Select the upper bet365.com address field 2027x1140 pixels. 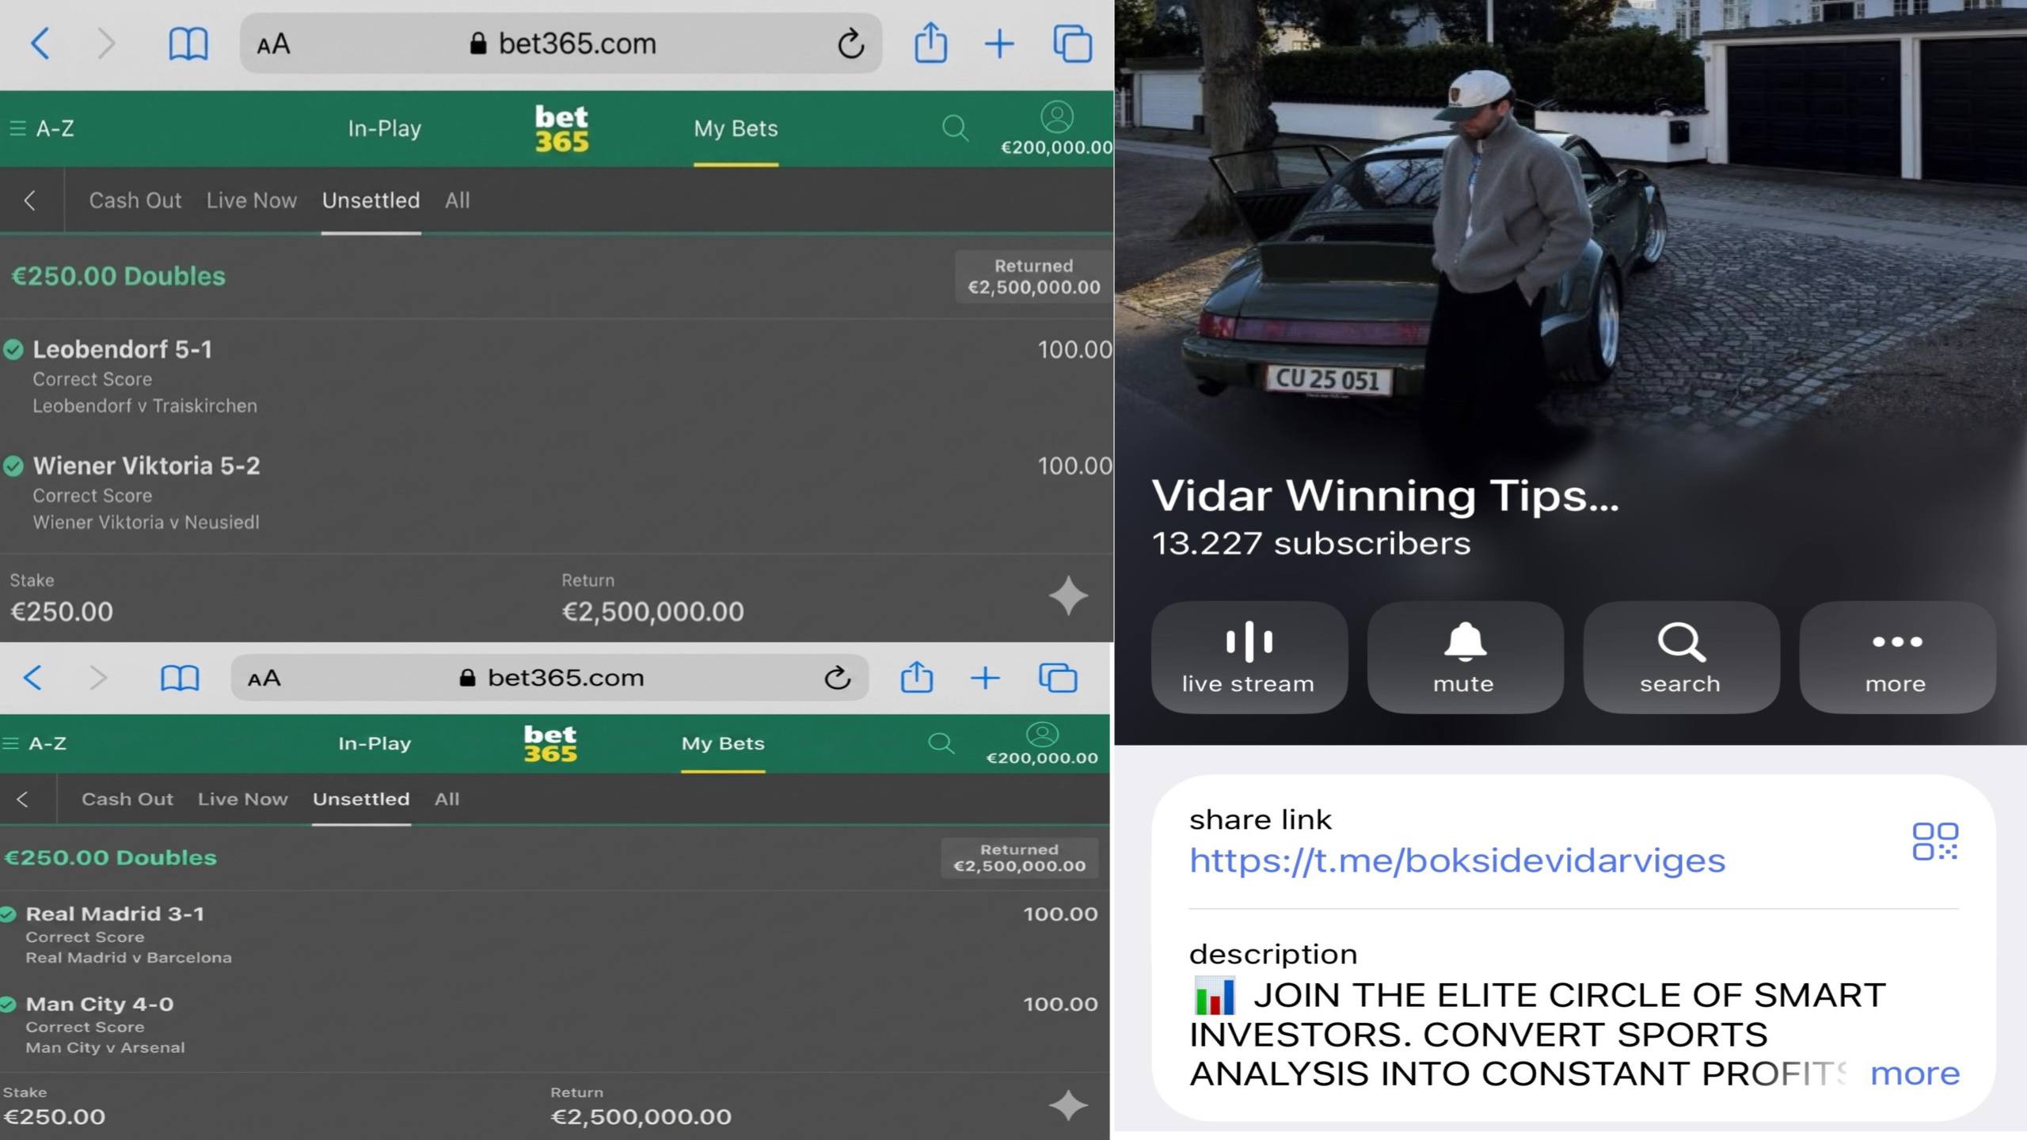[x=561, y=44]
